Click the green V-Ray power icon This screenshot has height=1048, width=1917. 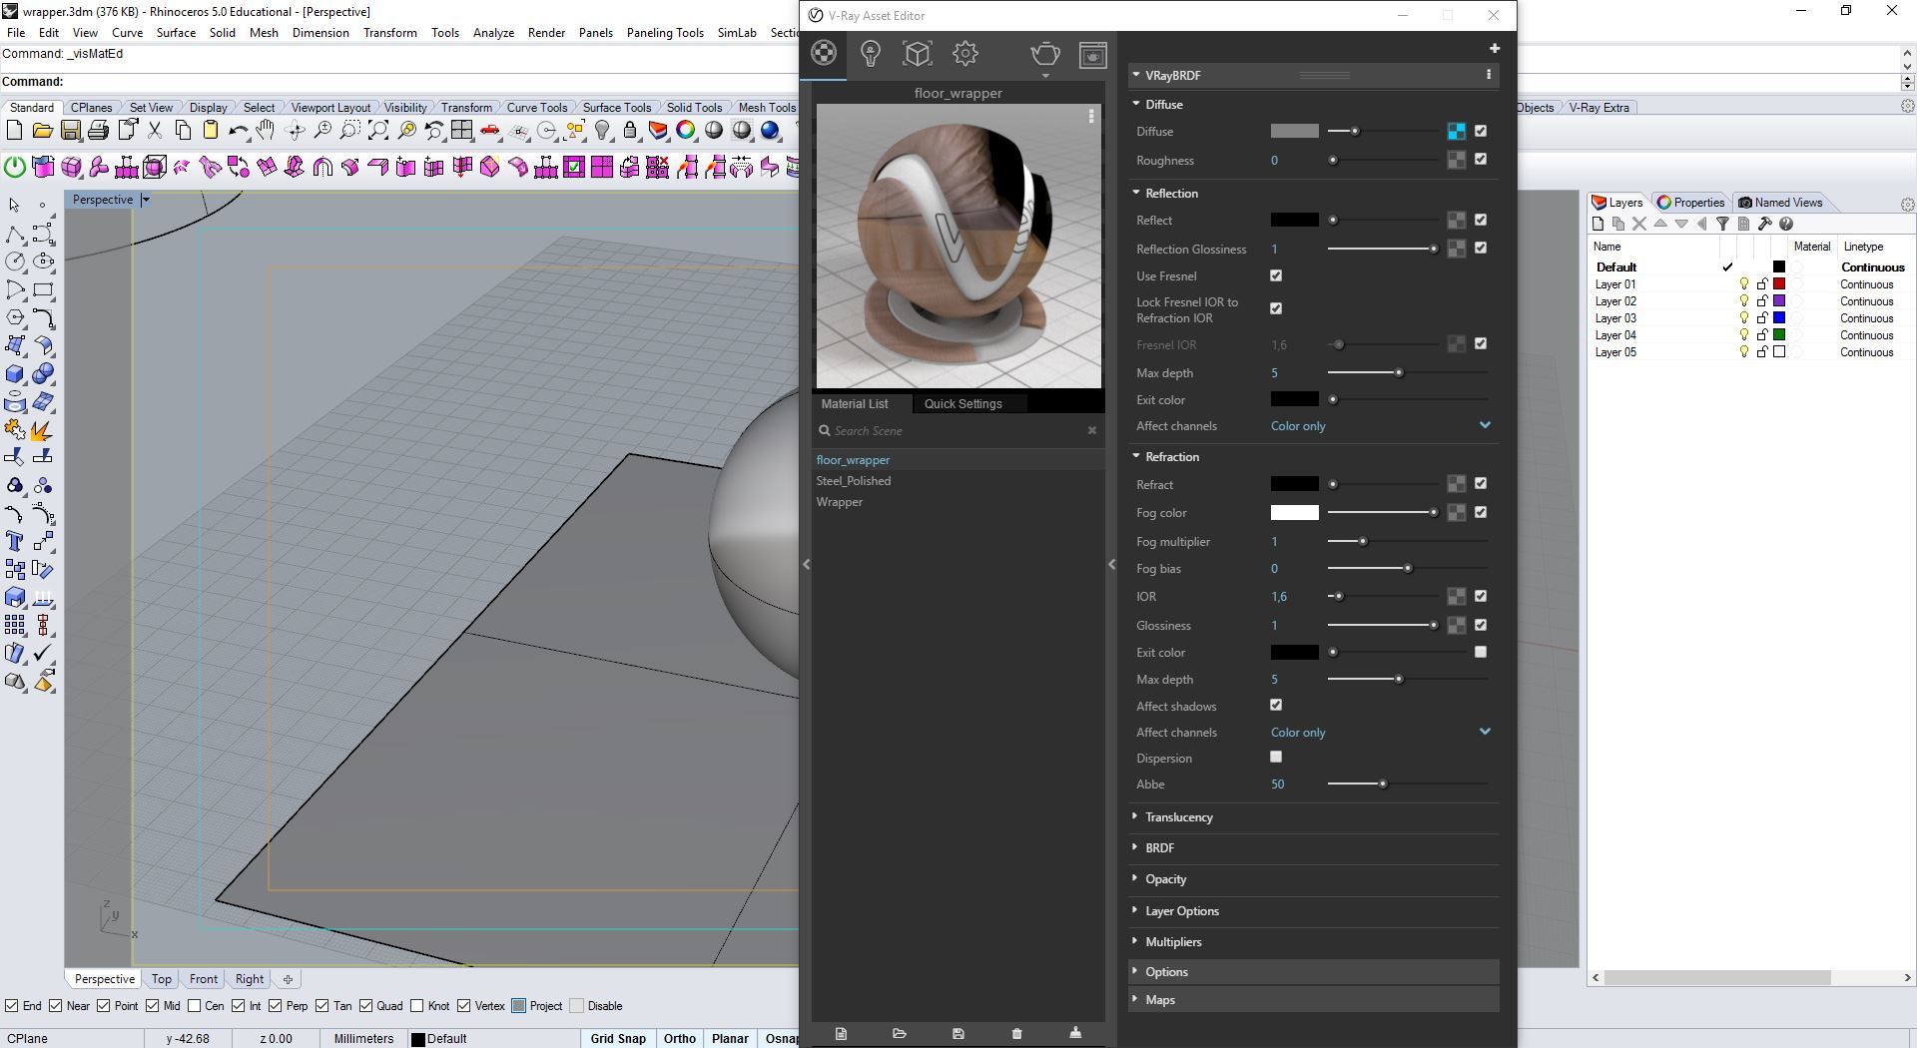point(15,167)
